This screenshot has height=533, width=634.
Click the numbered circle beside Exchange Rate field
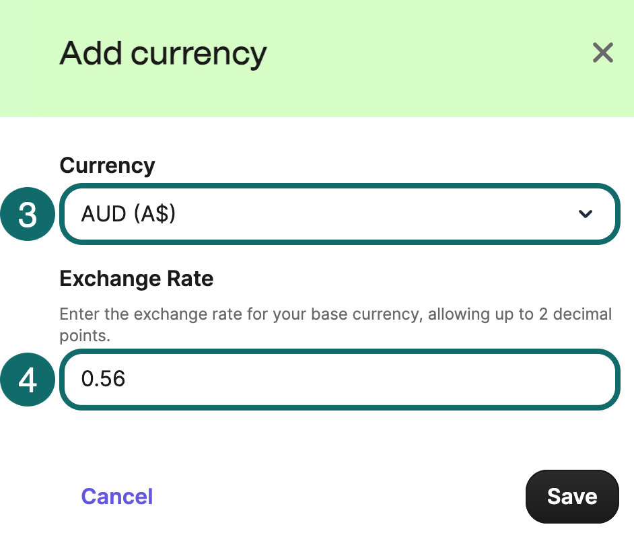[x=27, y=380]
